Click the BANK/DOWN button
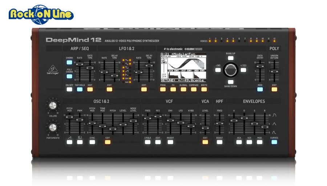The height and width of the screenshot is (186, 327). (231, 82)
